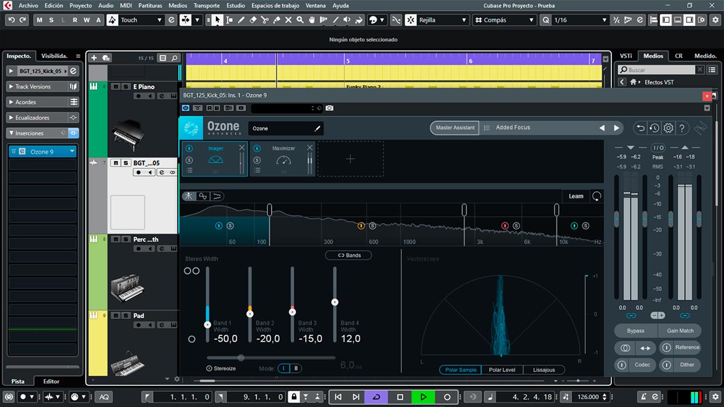Click the Learn button
Image resolution: width=724 pixels, height=407 pixels.
576,196
